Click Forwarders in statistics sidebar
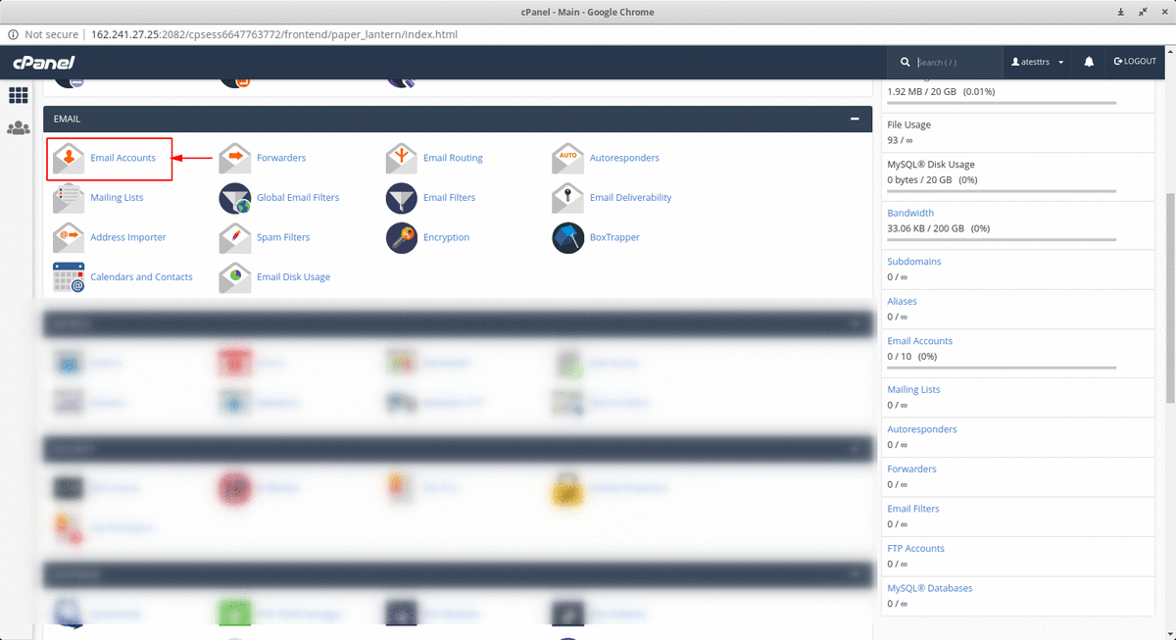Screen dimensions: 1176x640 coord(911,469)
